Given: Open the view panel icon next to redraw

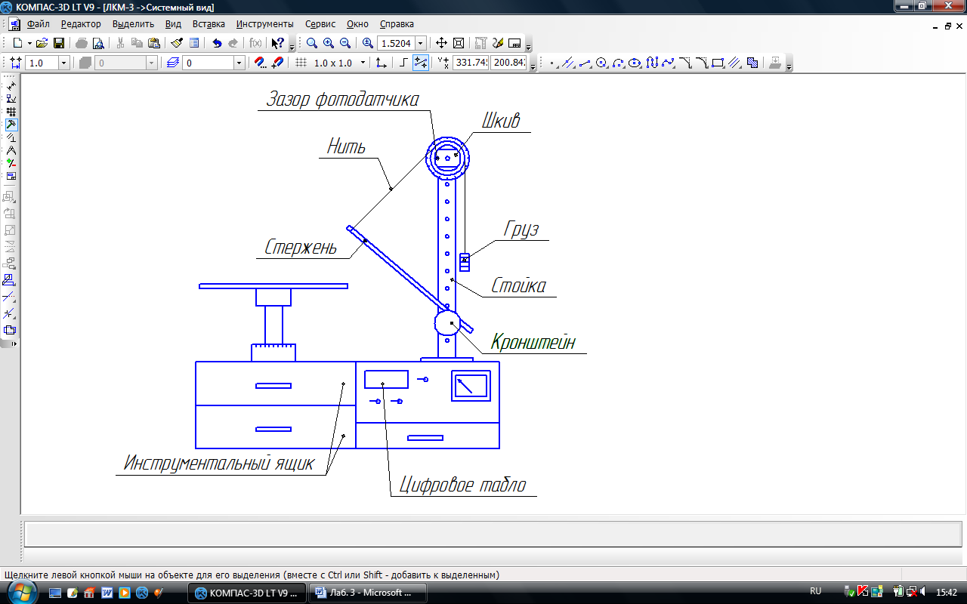Looking at the screenshot, I should click(515, 43).
